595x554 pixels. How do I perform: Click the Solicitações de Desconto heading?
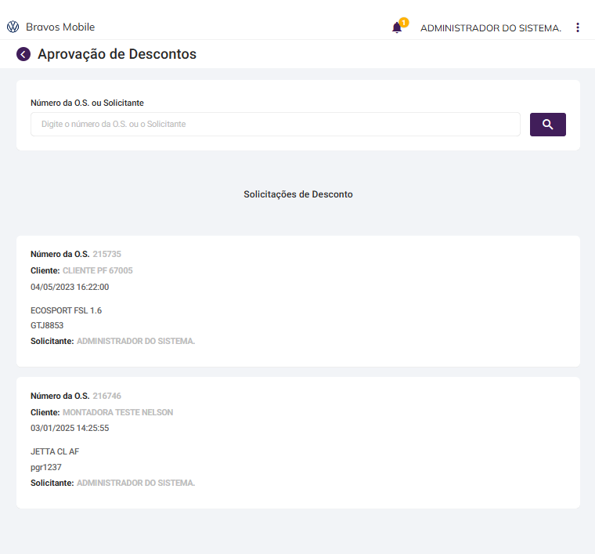[x=298, y=194]
